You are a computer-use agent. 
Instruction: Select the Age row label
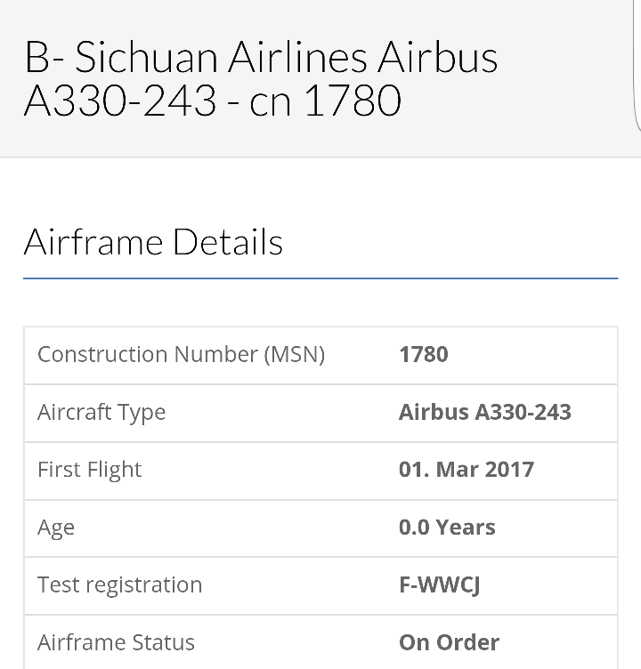pos(56,528)
